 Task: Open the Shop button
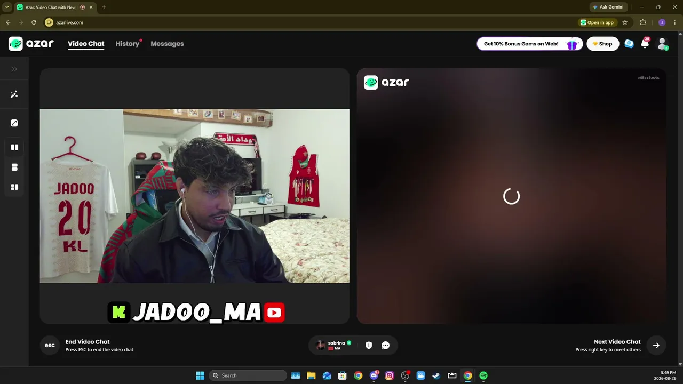tap(603, 44)
